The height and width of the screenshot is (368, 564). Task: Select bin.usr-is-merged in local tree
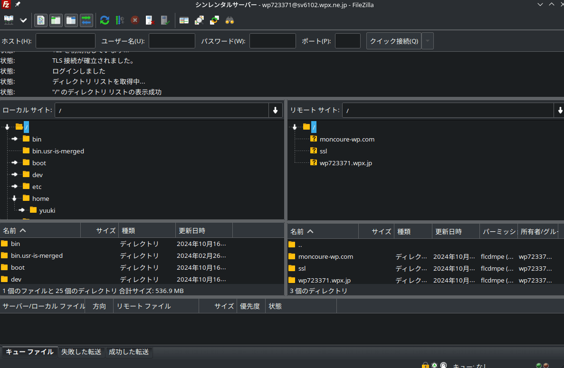pyautogui.click(x=58, y=151)
